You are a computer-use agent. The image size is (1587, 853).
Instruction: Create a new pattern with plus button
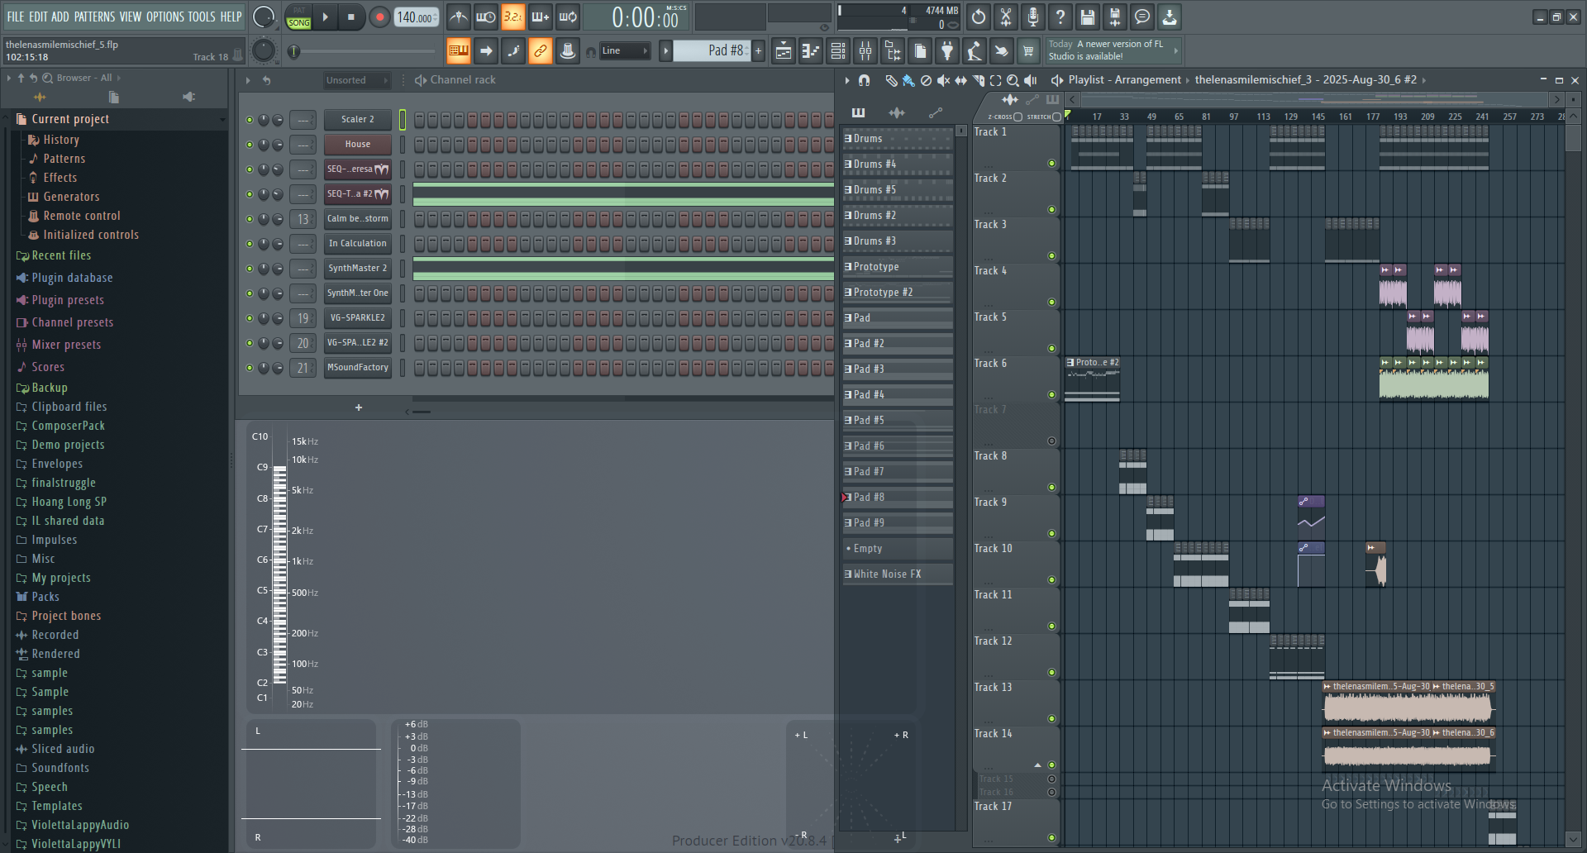click(x=758, y=50)
